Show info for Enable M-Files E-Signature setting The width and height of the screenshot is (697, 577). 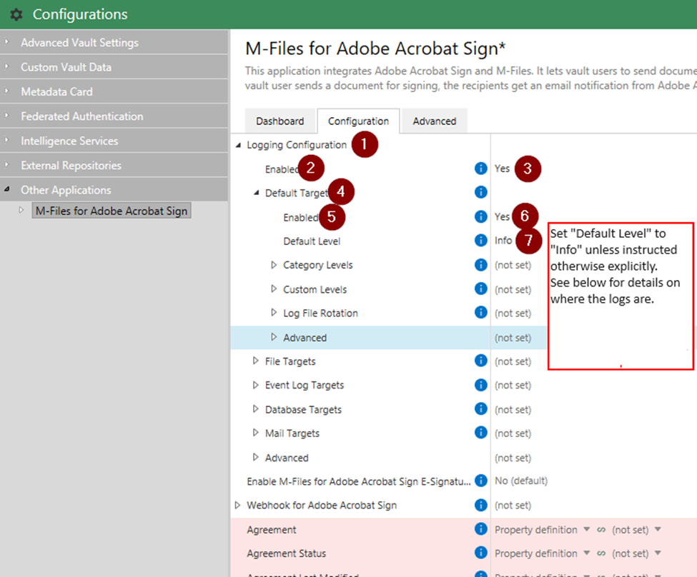[x=480, y=481]
